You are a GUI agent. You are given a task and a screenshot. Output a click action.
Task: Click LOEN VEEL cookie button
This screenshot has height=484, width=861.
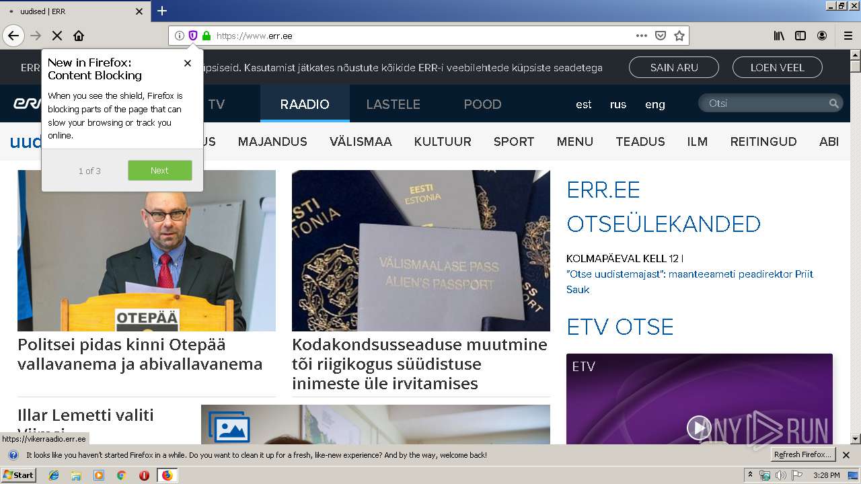tap(777, 67)
